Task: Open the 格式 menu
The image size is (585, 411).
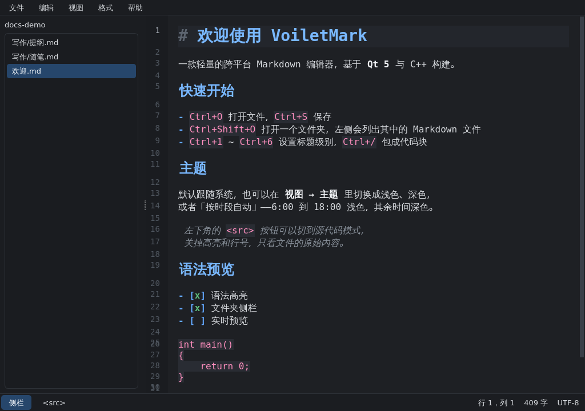Action: pyautogui.click(x=106, y=8)
